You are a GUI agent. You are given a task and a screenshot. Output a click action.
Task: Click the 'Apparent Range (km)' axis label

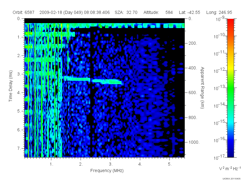click(x=202, y=88)
